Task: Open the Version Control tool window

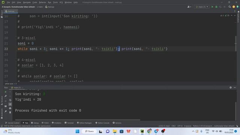Action: [12, 123]
